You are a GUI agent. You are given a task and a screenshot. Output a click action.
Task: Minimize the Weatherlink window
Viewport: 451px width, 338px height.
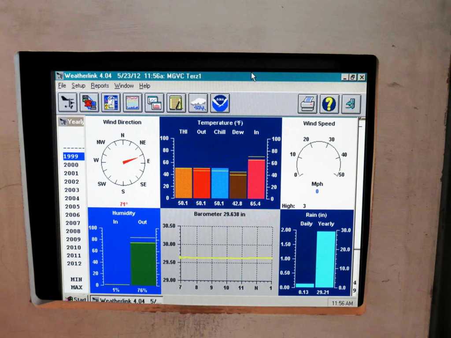coord(345,77)
